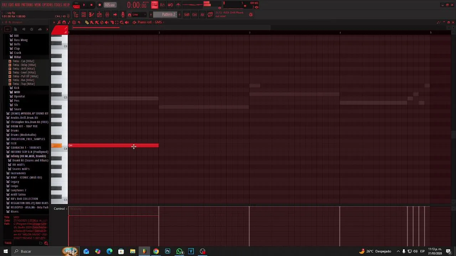Open the PATTERNS menu
456x256 pixels.
[x=27, y=5]
